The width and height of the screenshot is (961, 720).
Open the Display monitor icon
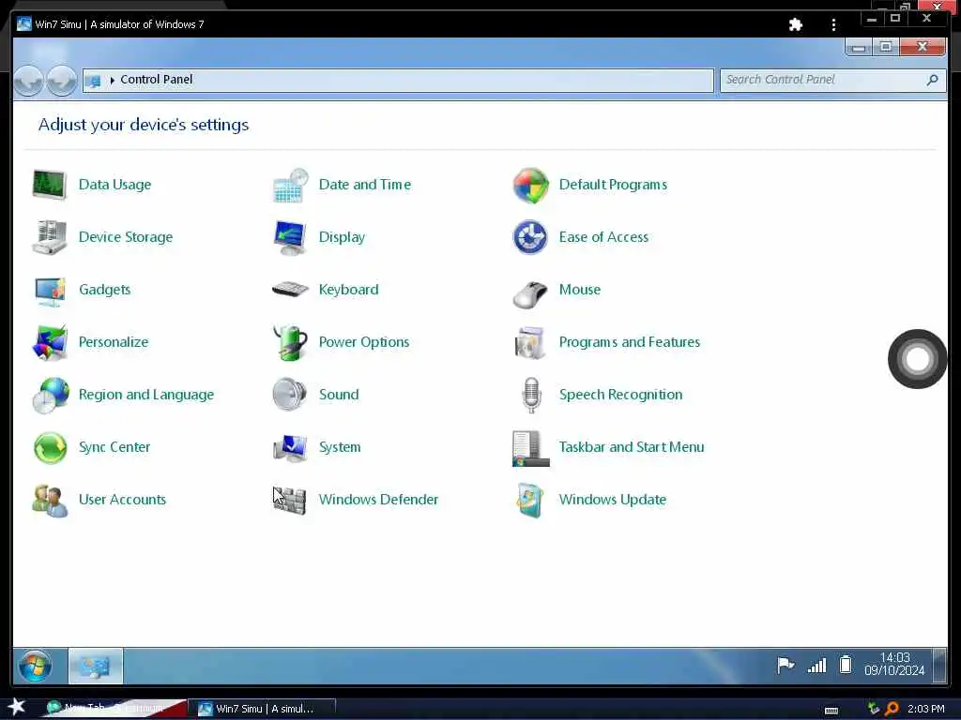pos(290,237)
